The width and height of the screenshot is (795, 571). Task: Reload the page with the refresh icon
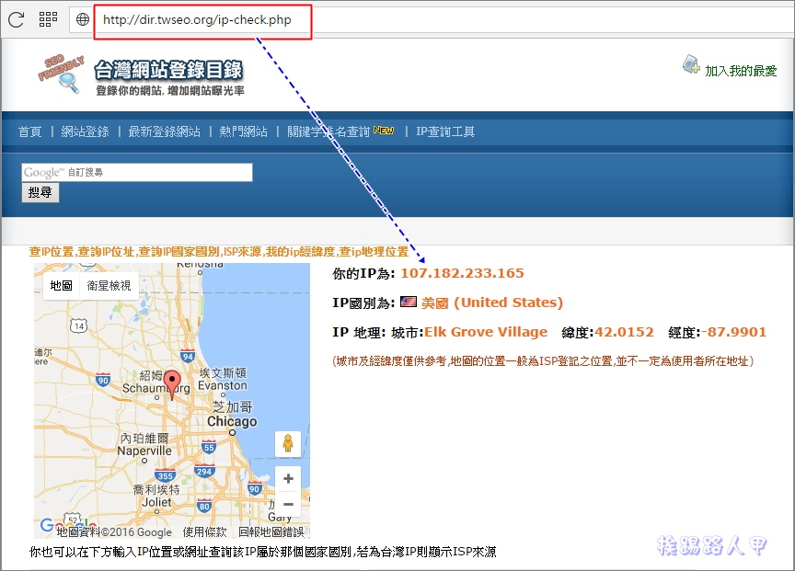pyautogui.click(x=16, y=19)
